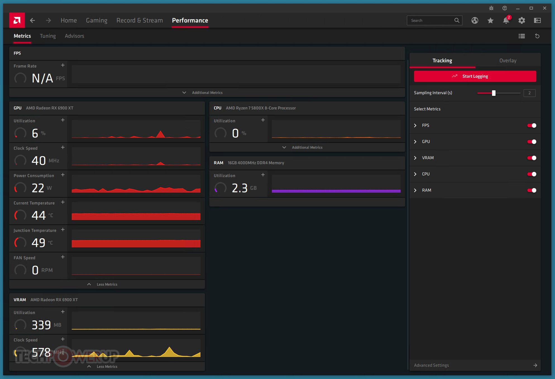This screenshot has width=555, height=379.
Task: Add RAM Utilization with plus icon
Action: [263, 175]
